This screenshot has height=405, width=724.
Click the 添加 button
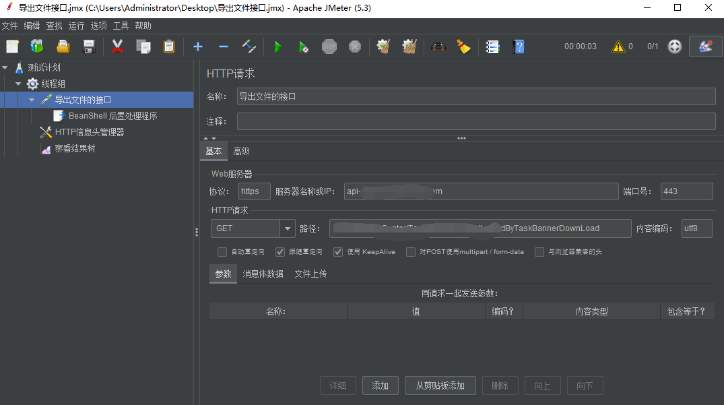coord(381,385)
